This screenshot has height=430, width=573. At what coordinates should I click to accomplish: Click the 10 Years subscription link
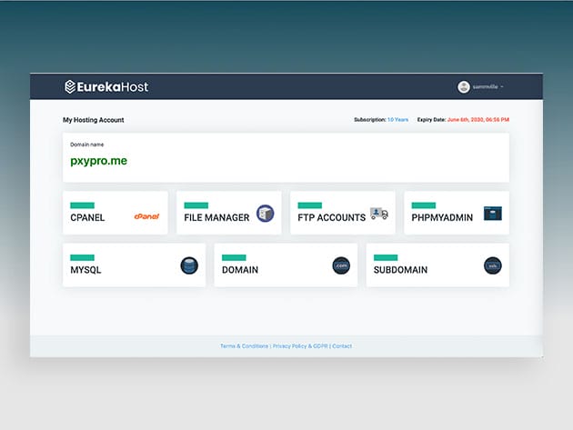[x=397, y=120]
